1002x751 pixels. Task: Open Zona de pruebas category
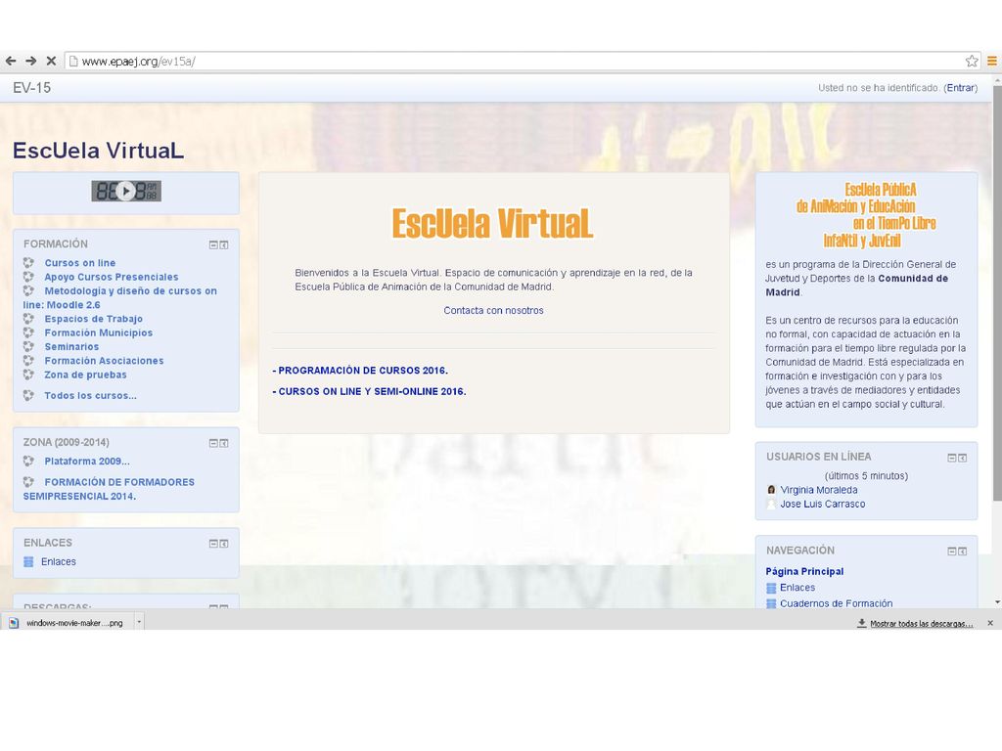[86, 375]
